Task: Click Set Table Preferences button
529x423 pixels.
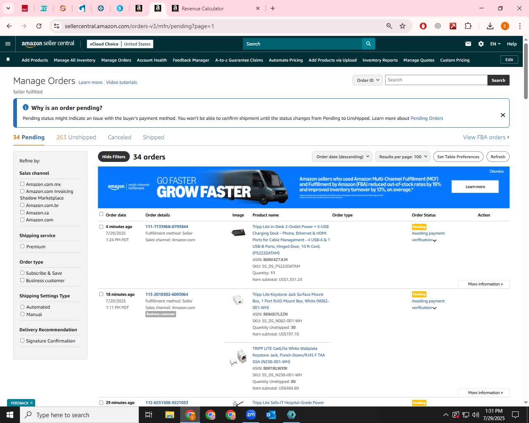Action: tap(458, 157)
